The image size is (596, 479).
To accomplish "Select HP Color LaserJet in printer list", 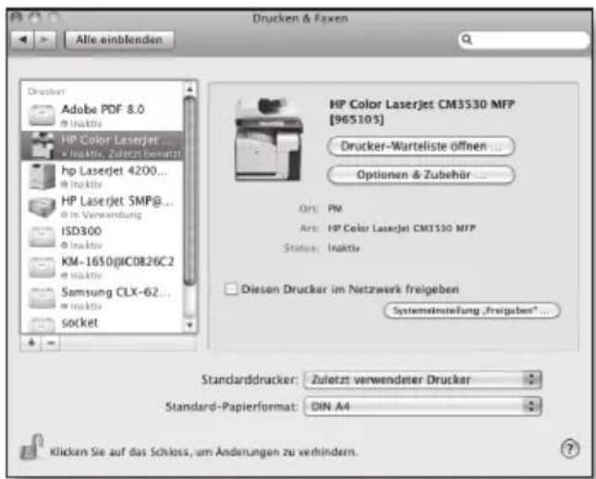I will tap(102, 145).
